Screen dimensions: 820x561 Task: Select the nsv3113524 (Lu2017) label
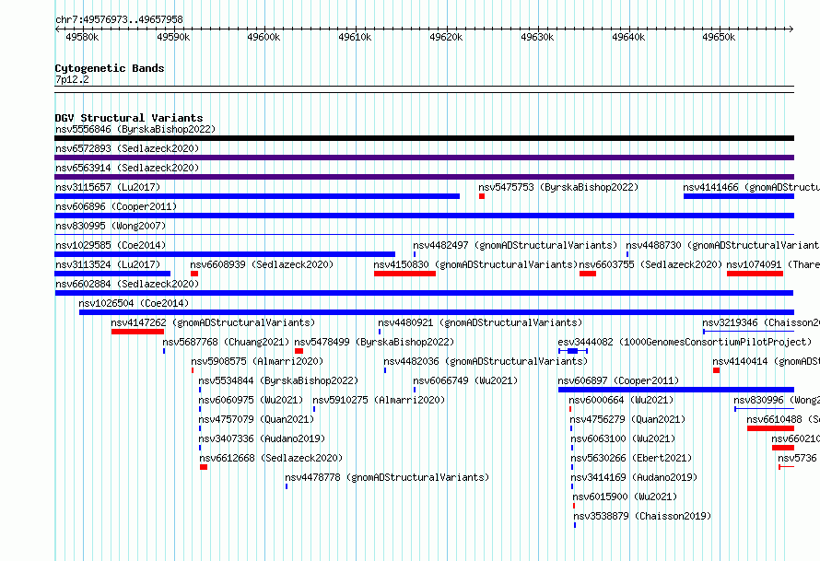pos(108,264)
